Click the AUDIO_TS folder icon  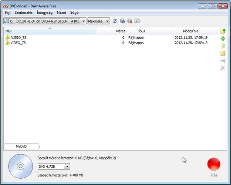pyautogui.click(x=7, y=37)
